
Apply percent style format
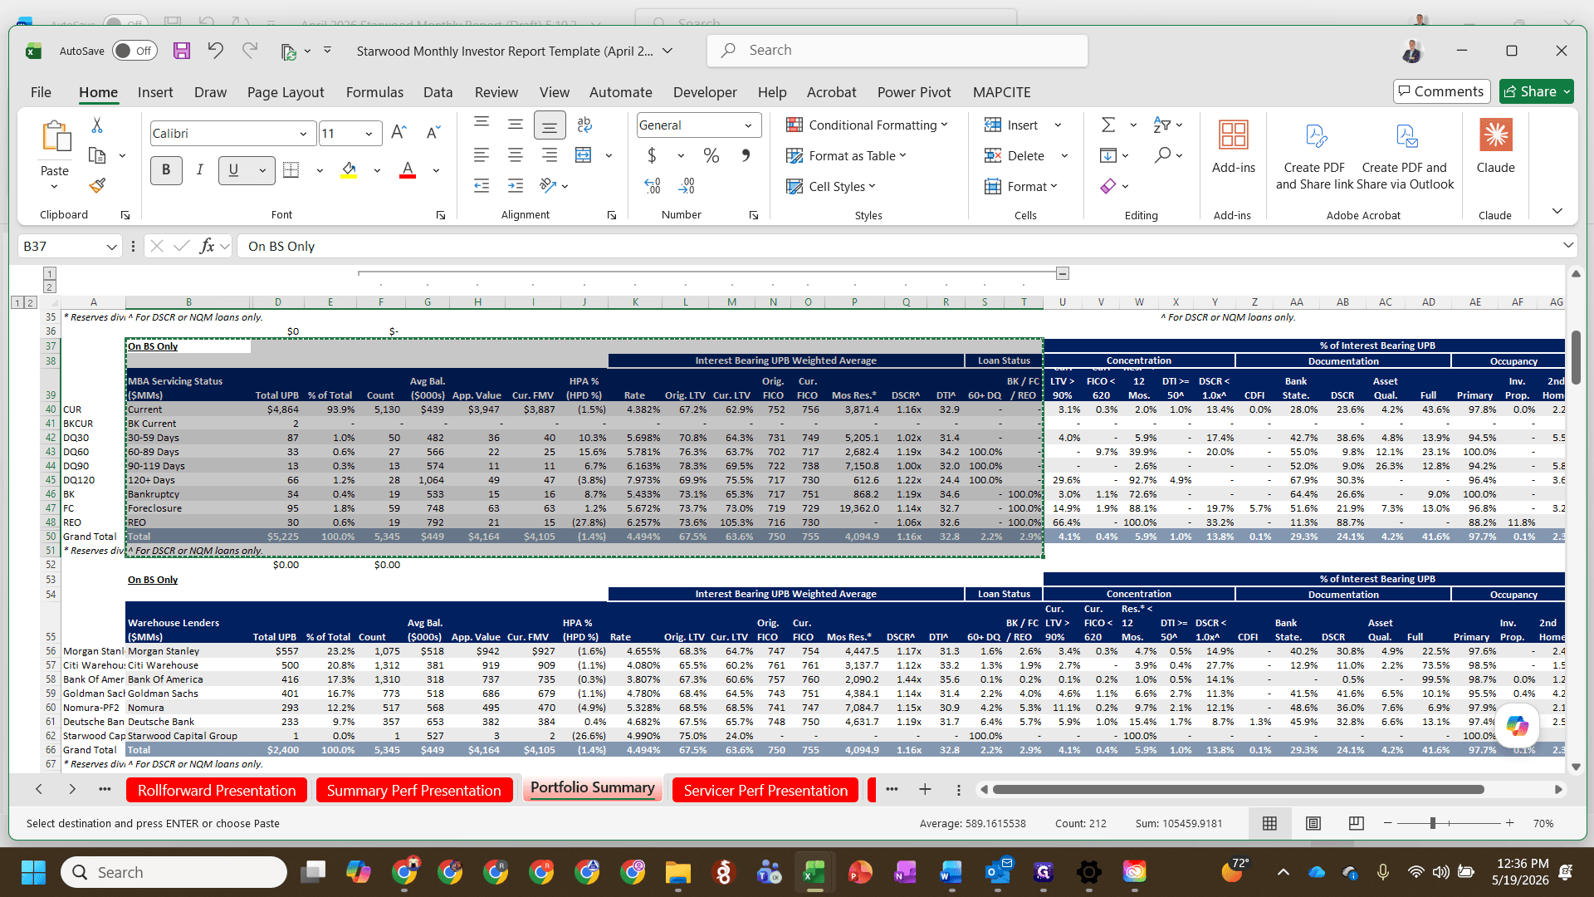click(x=711, y=155)
